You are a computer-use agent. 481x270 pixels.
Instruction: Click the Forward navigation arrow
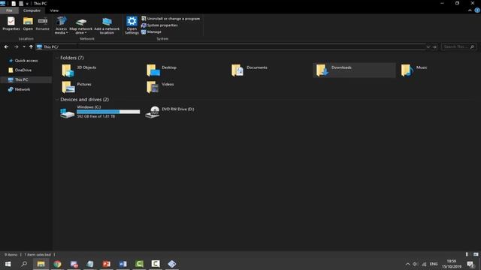click(16, 46)
